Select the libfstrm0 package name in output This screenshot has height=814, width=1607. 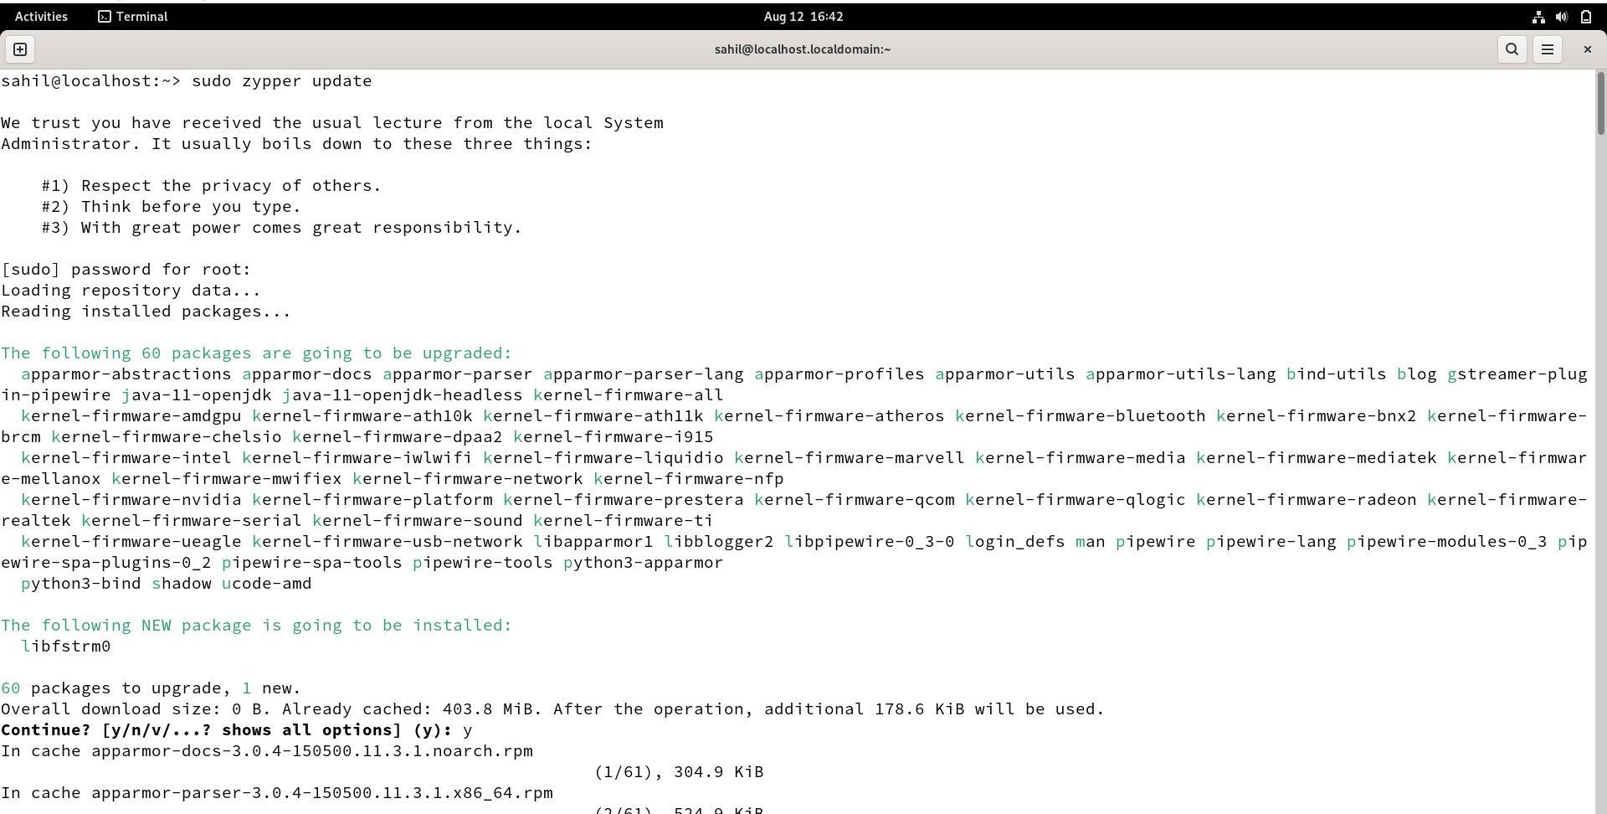point(65,646)
